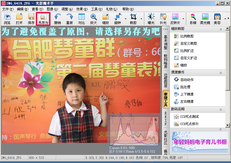The width and height of the screenshot is (231, 163).
Task: Open CCD死点修补 repair
Action: [186, 124]
